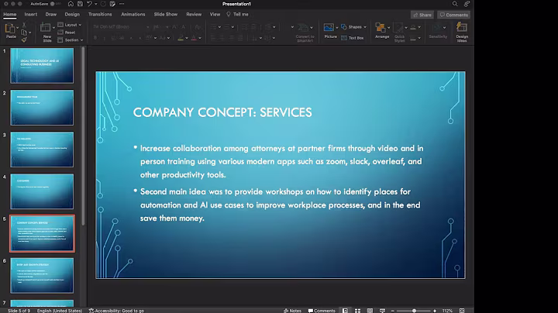Expand the Copy dropdown arrow
This screenshot has width=558, height=313.
click(30, 33)
